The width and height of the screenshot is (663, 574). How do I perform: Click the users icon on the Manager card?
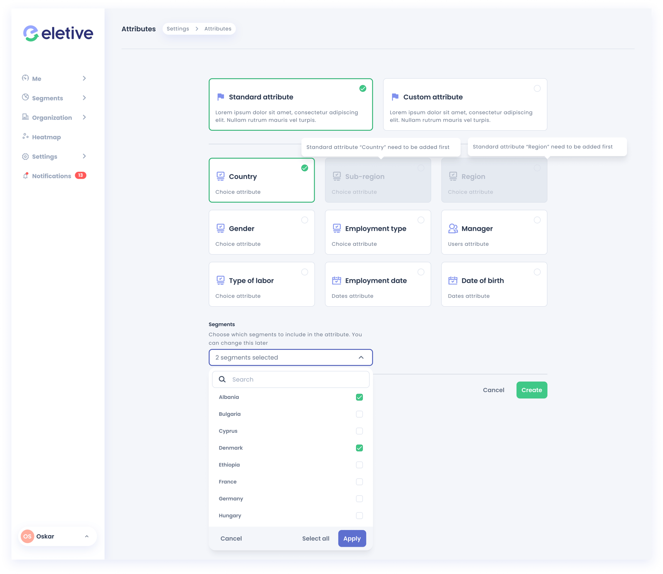click(x=453, y=228)
